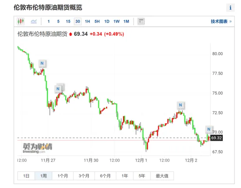
Task: Select the 15 minute interval
Action: pyautogui.click(x=68, y=21)
